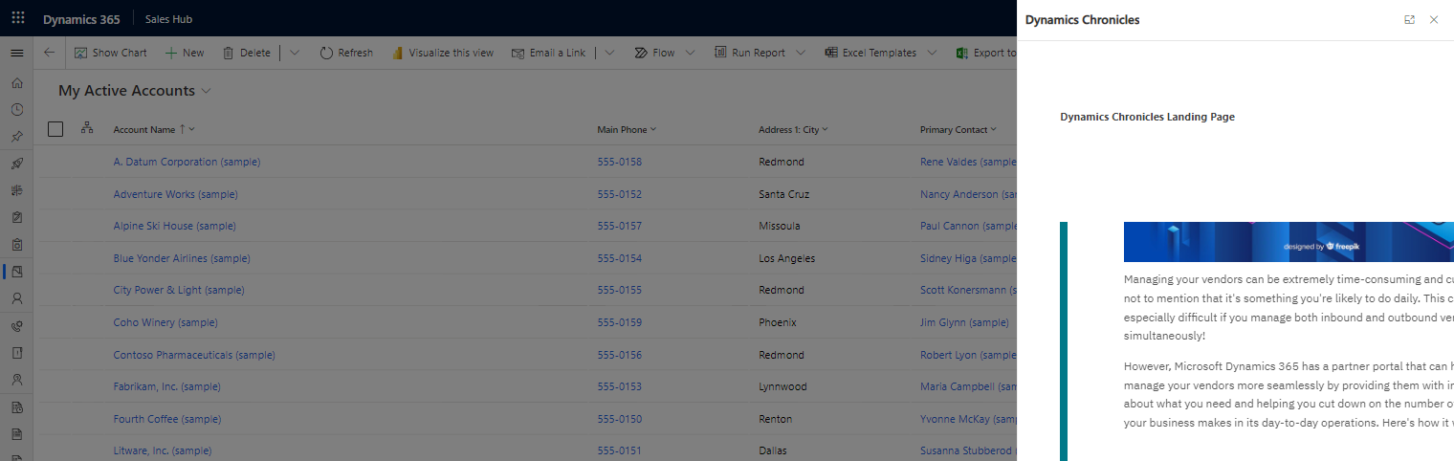
Task: Click the back arrow in command bar
Action: (x=50, y=53)
